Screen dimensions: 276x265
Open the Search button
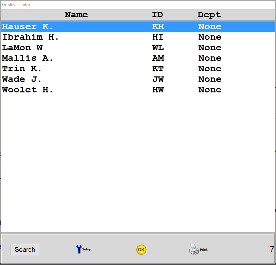coord(25,249)
